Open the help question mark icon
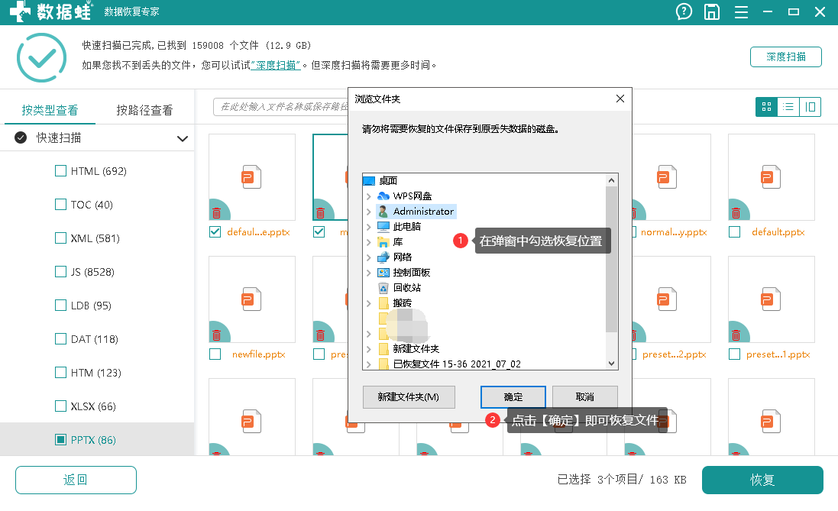 [x=684, y=11]
